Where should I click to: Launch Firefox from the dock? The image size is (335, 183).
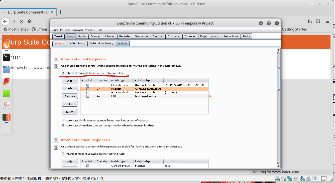pyautogui.click(x=7, y=45)
